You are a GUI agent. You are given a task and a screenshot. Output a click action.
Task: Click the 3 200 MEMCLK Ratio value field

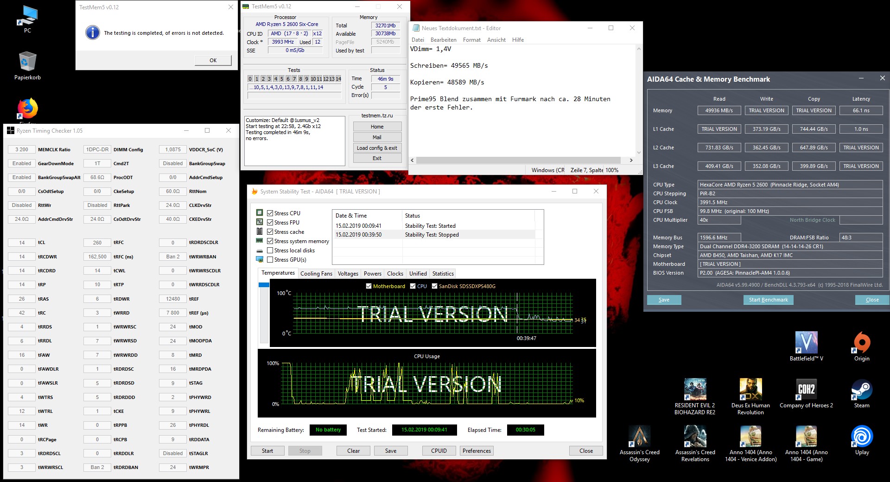point(21,149)
